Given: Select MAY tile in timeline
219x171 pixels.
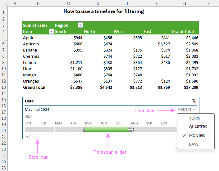Looking at the screenshot, I should (x=92, y=129).
